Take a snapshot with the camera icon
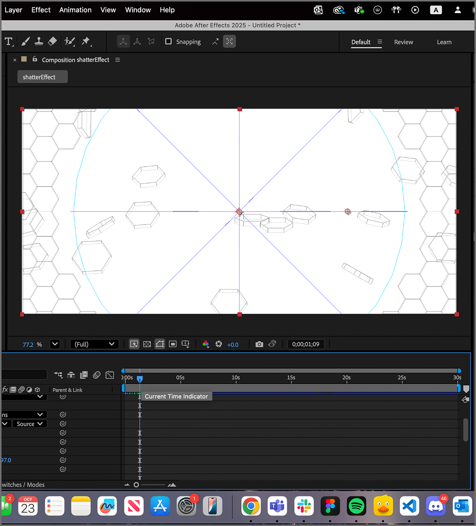 (259, 344)
